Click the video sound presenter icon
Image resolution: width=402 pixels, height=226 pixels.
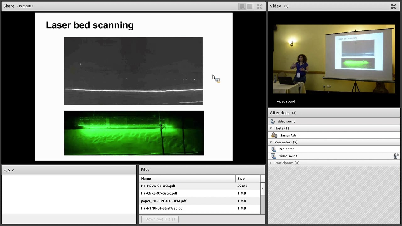[273, 156]
